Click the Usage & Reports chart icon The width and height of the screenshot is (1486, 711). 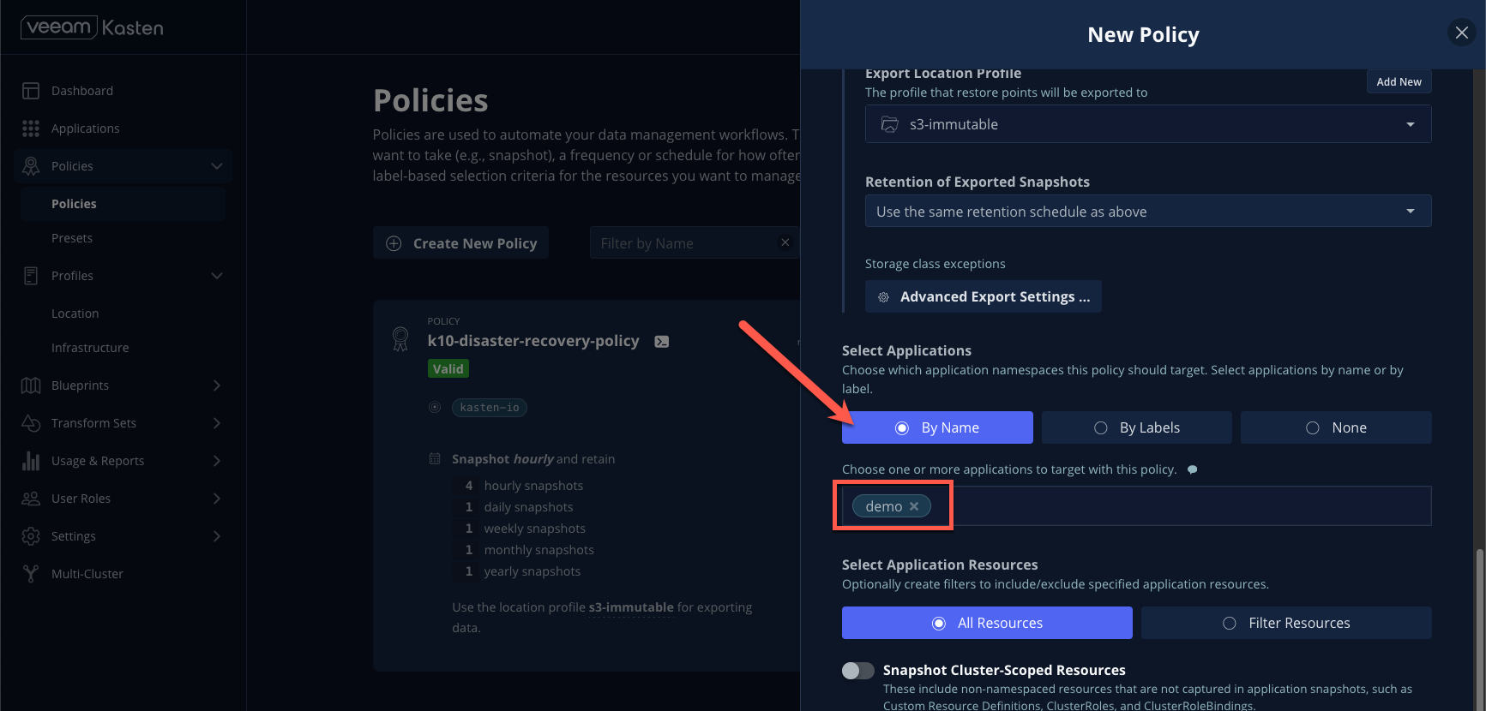pos(31,461)
